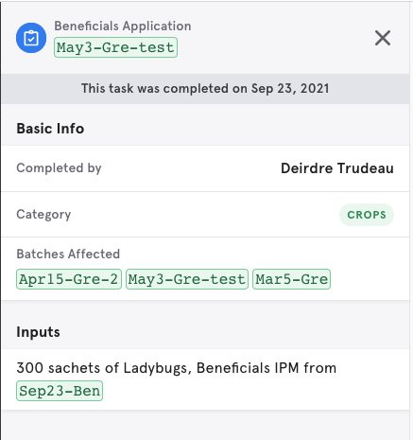Image resolution: width=413 pixels, height=440 pixels.
Task: Open May3-Gre-test under Batches Affected
Action: pyautogui.click(x=187, y=279)
